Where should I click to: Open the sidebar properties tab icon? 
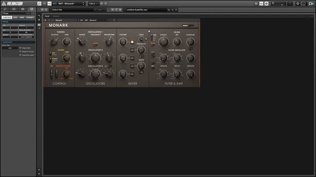(32, 9)
